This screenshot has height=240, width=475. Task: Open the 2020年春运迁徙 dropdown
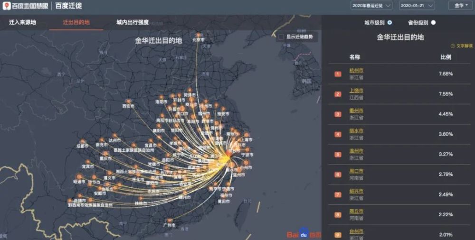(x=371, y=5)
